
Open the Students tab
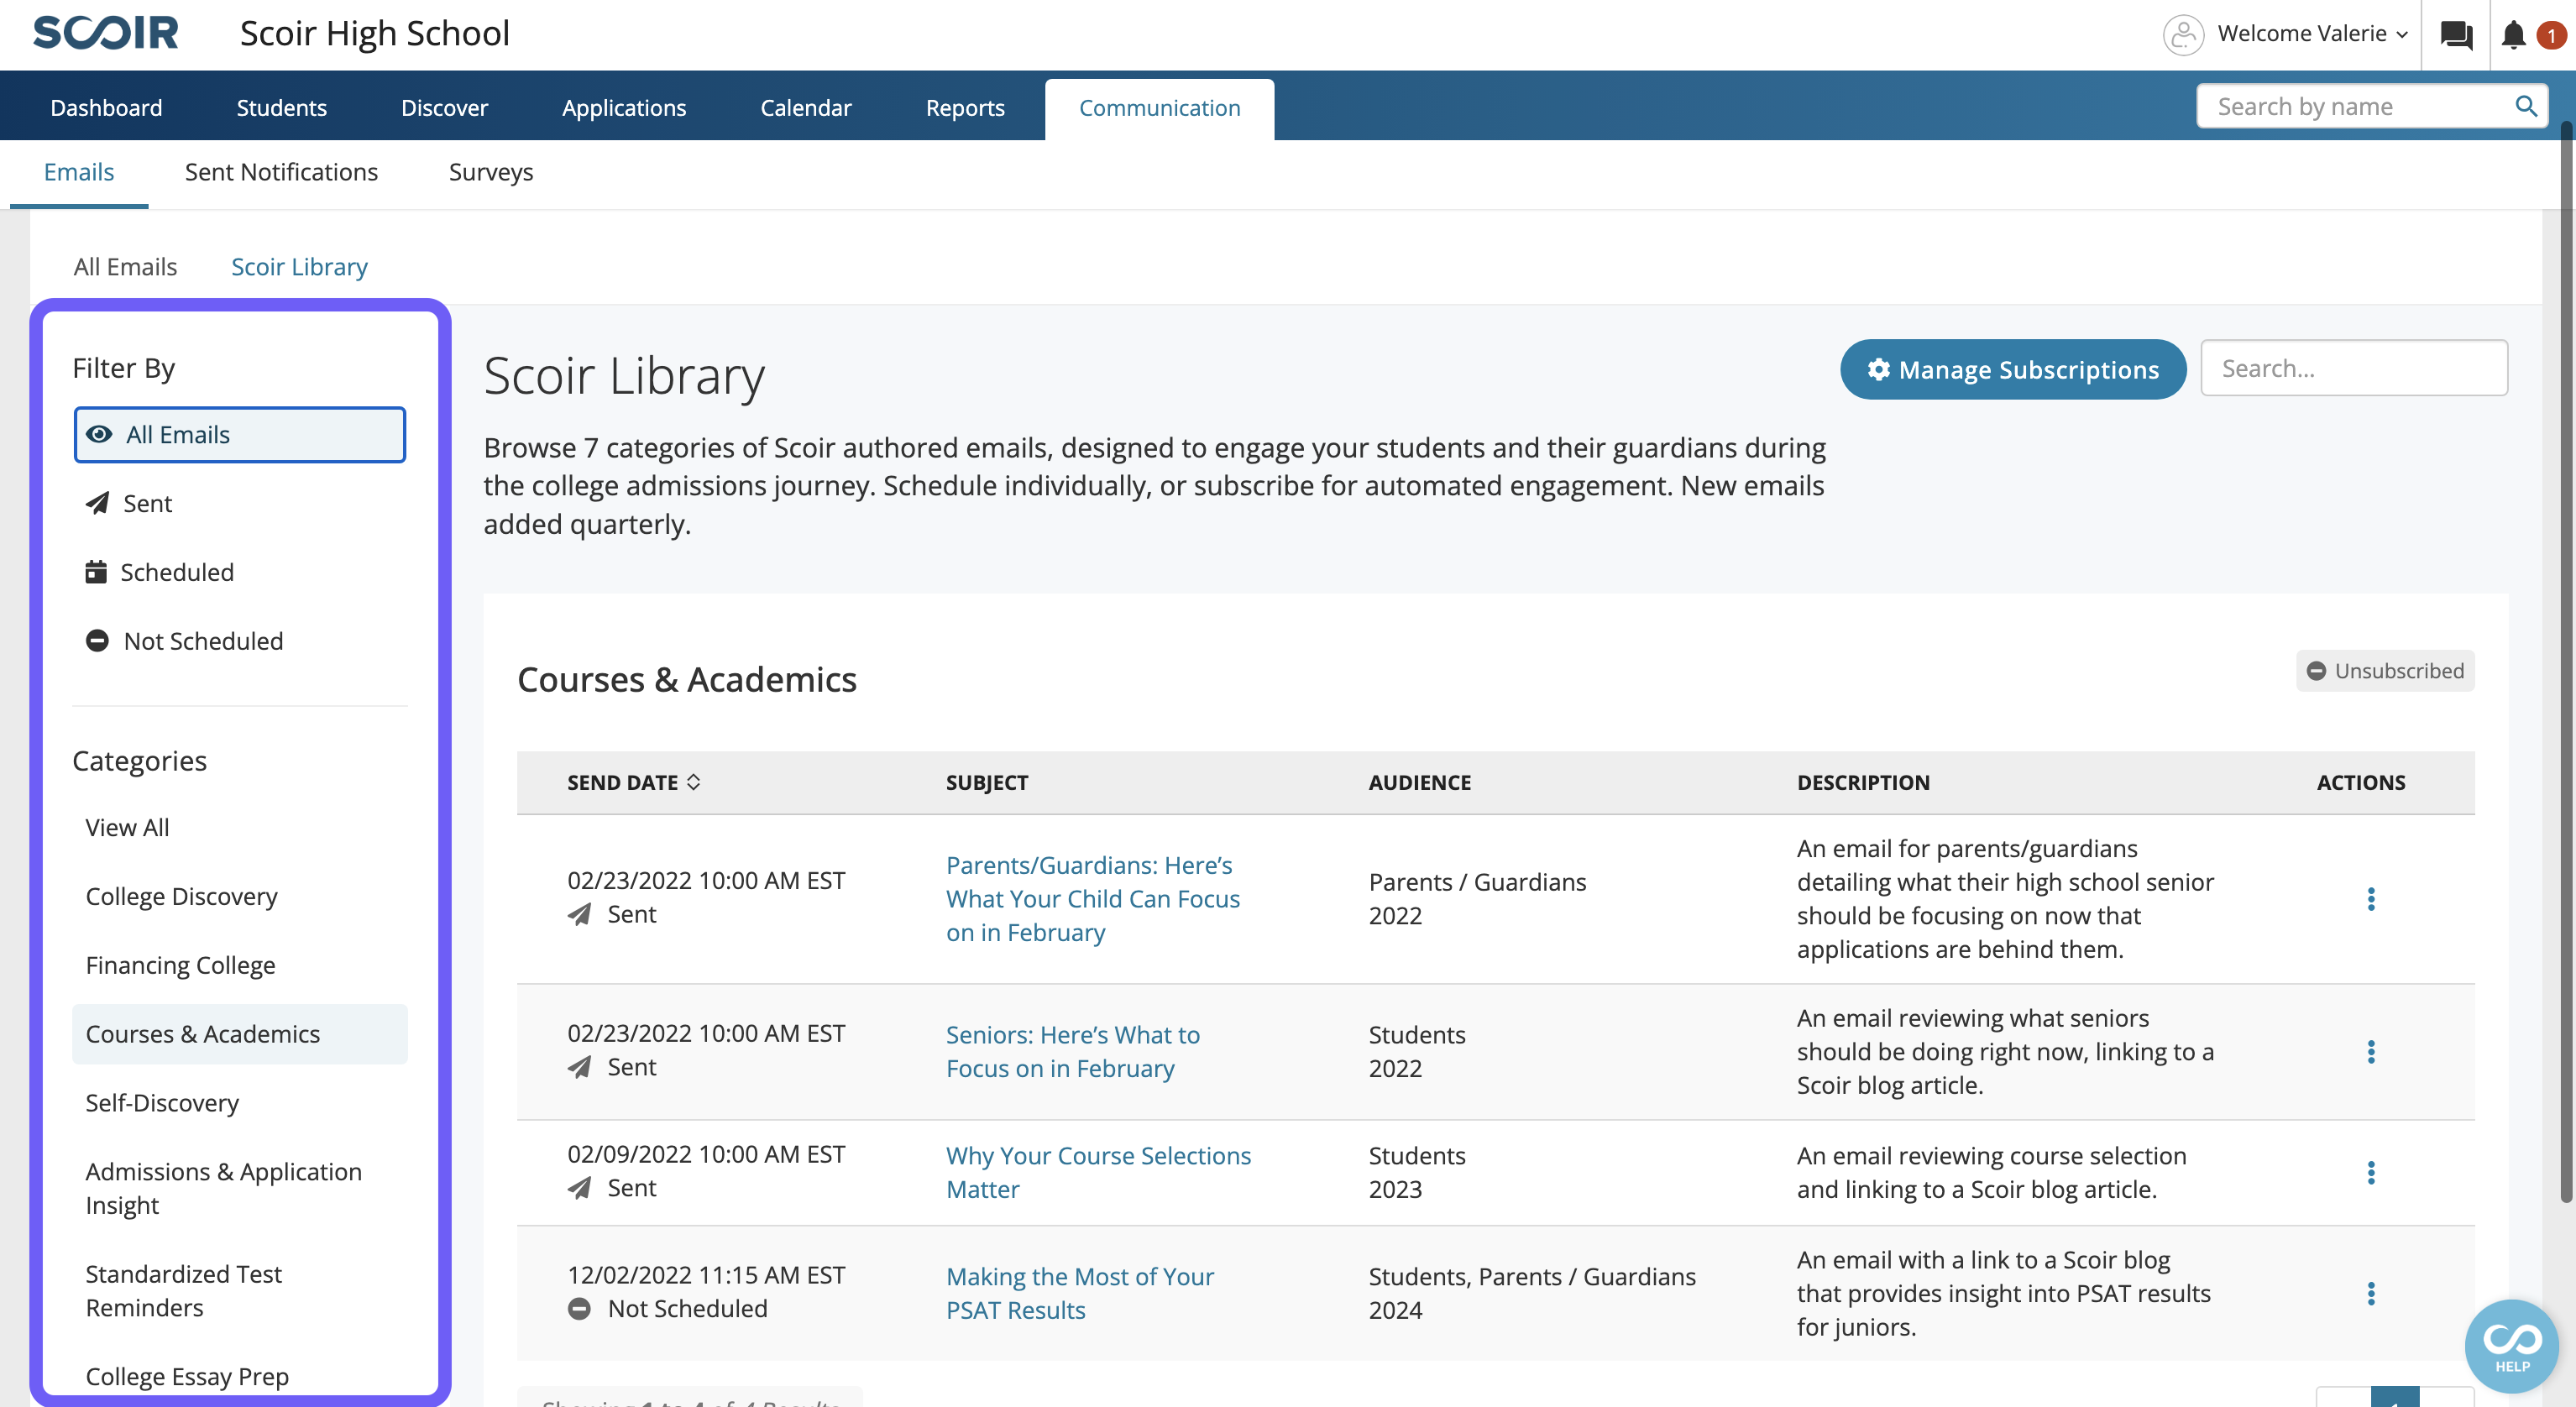pyautogui.click(x=282, y=108)
